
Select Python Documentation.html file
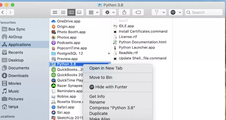point(140,42)
